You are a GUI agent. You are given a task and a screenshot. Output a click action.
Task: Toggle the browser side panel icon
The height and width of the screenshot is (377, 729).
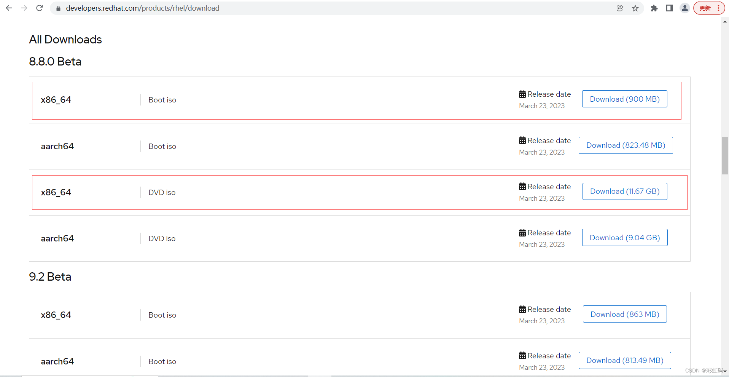coord(669,8)
